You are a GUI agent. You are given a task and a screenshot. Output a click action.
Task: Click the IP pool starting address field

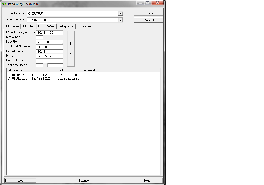(49, 33)
